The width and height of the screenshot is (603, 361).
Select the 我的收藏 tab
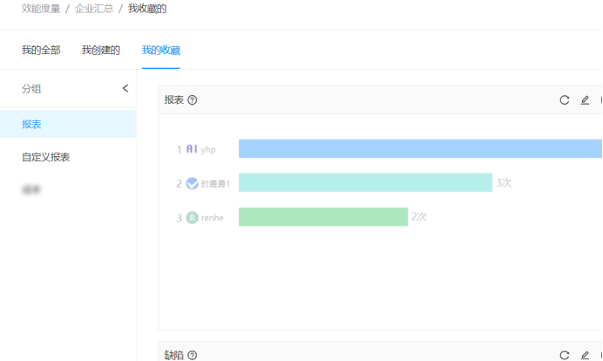click(x=161, y=51)
